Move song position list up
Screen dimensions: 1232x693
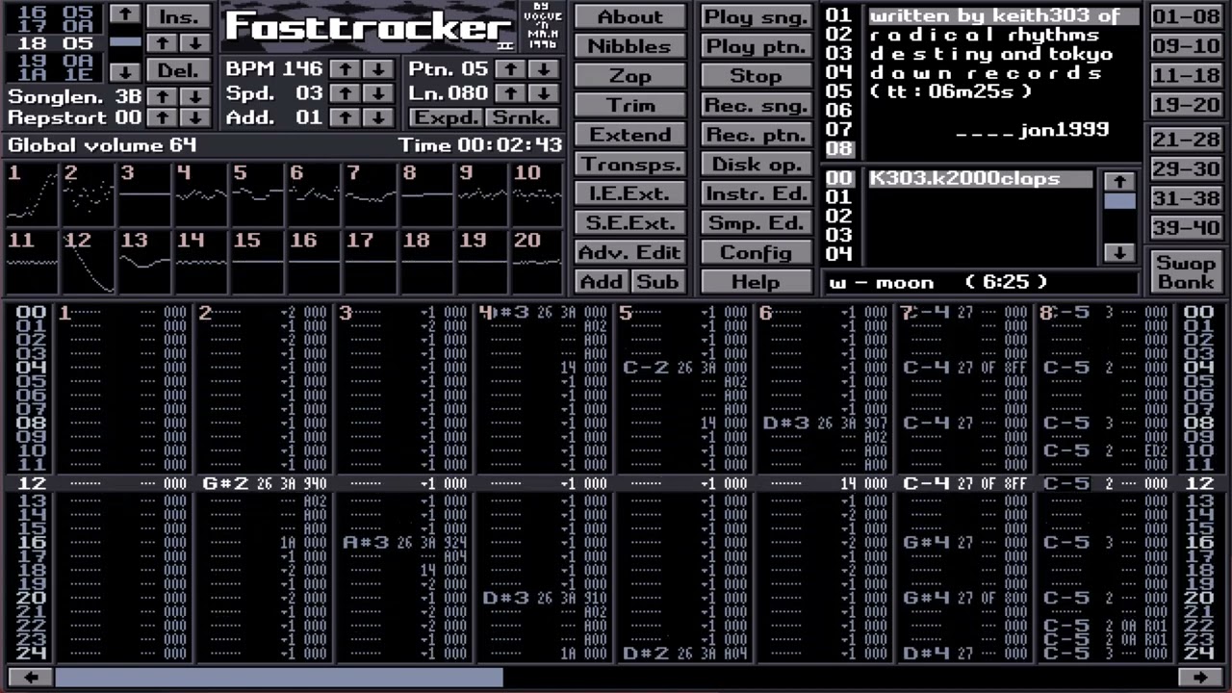(x=125, y=14)
